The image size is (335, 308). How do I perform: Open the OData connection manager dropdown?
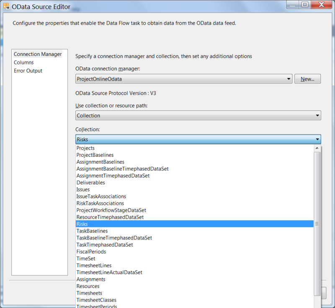click(x=288, y=79)
